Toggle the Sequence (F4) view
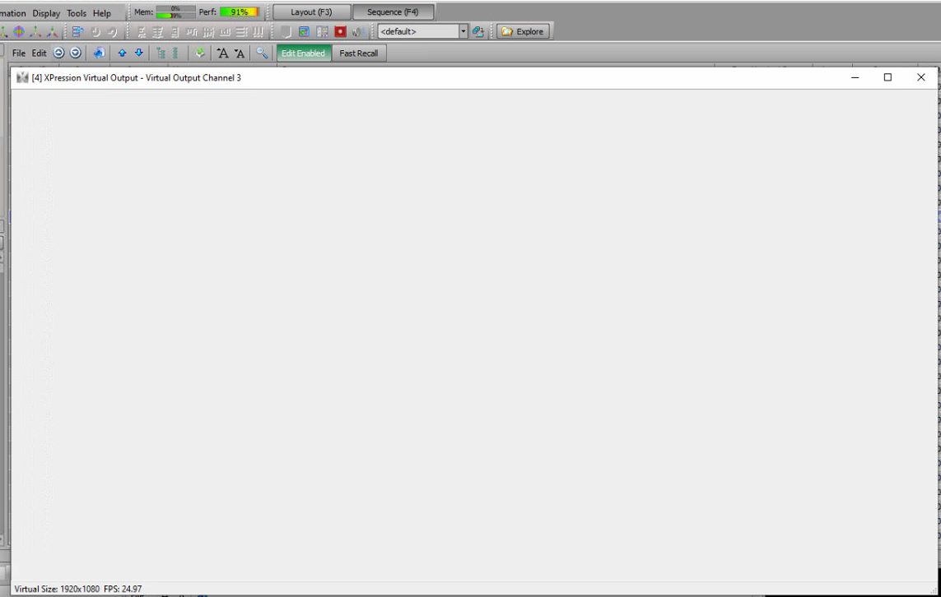Image resolution: width=941 pixels, height=597 pixels. (x=394, y=12)
